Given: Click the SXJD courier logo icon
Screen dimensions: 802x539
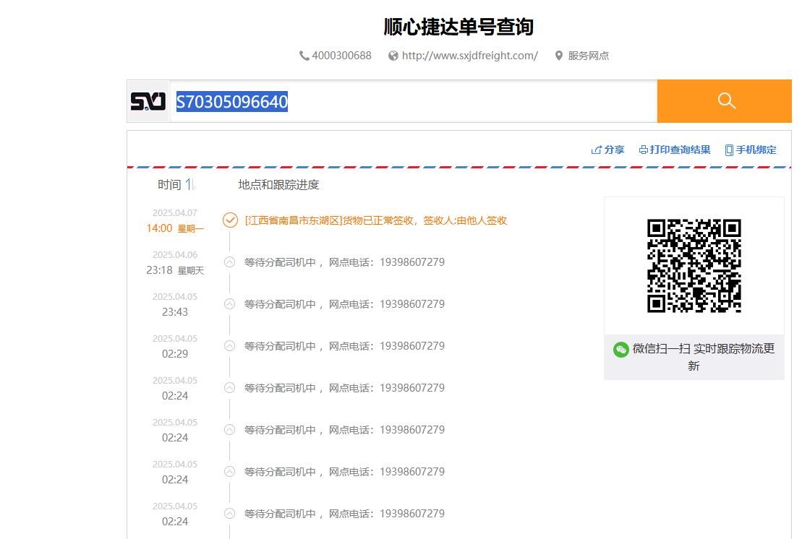Looking at the screenshot, I should (x=148, y=101).
